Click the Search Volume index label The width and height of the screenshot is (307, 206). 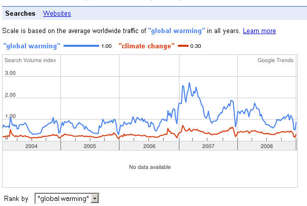[x=30, y=60]
